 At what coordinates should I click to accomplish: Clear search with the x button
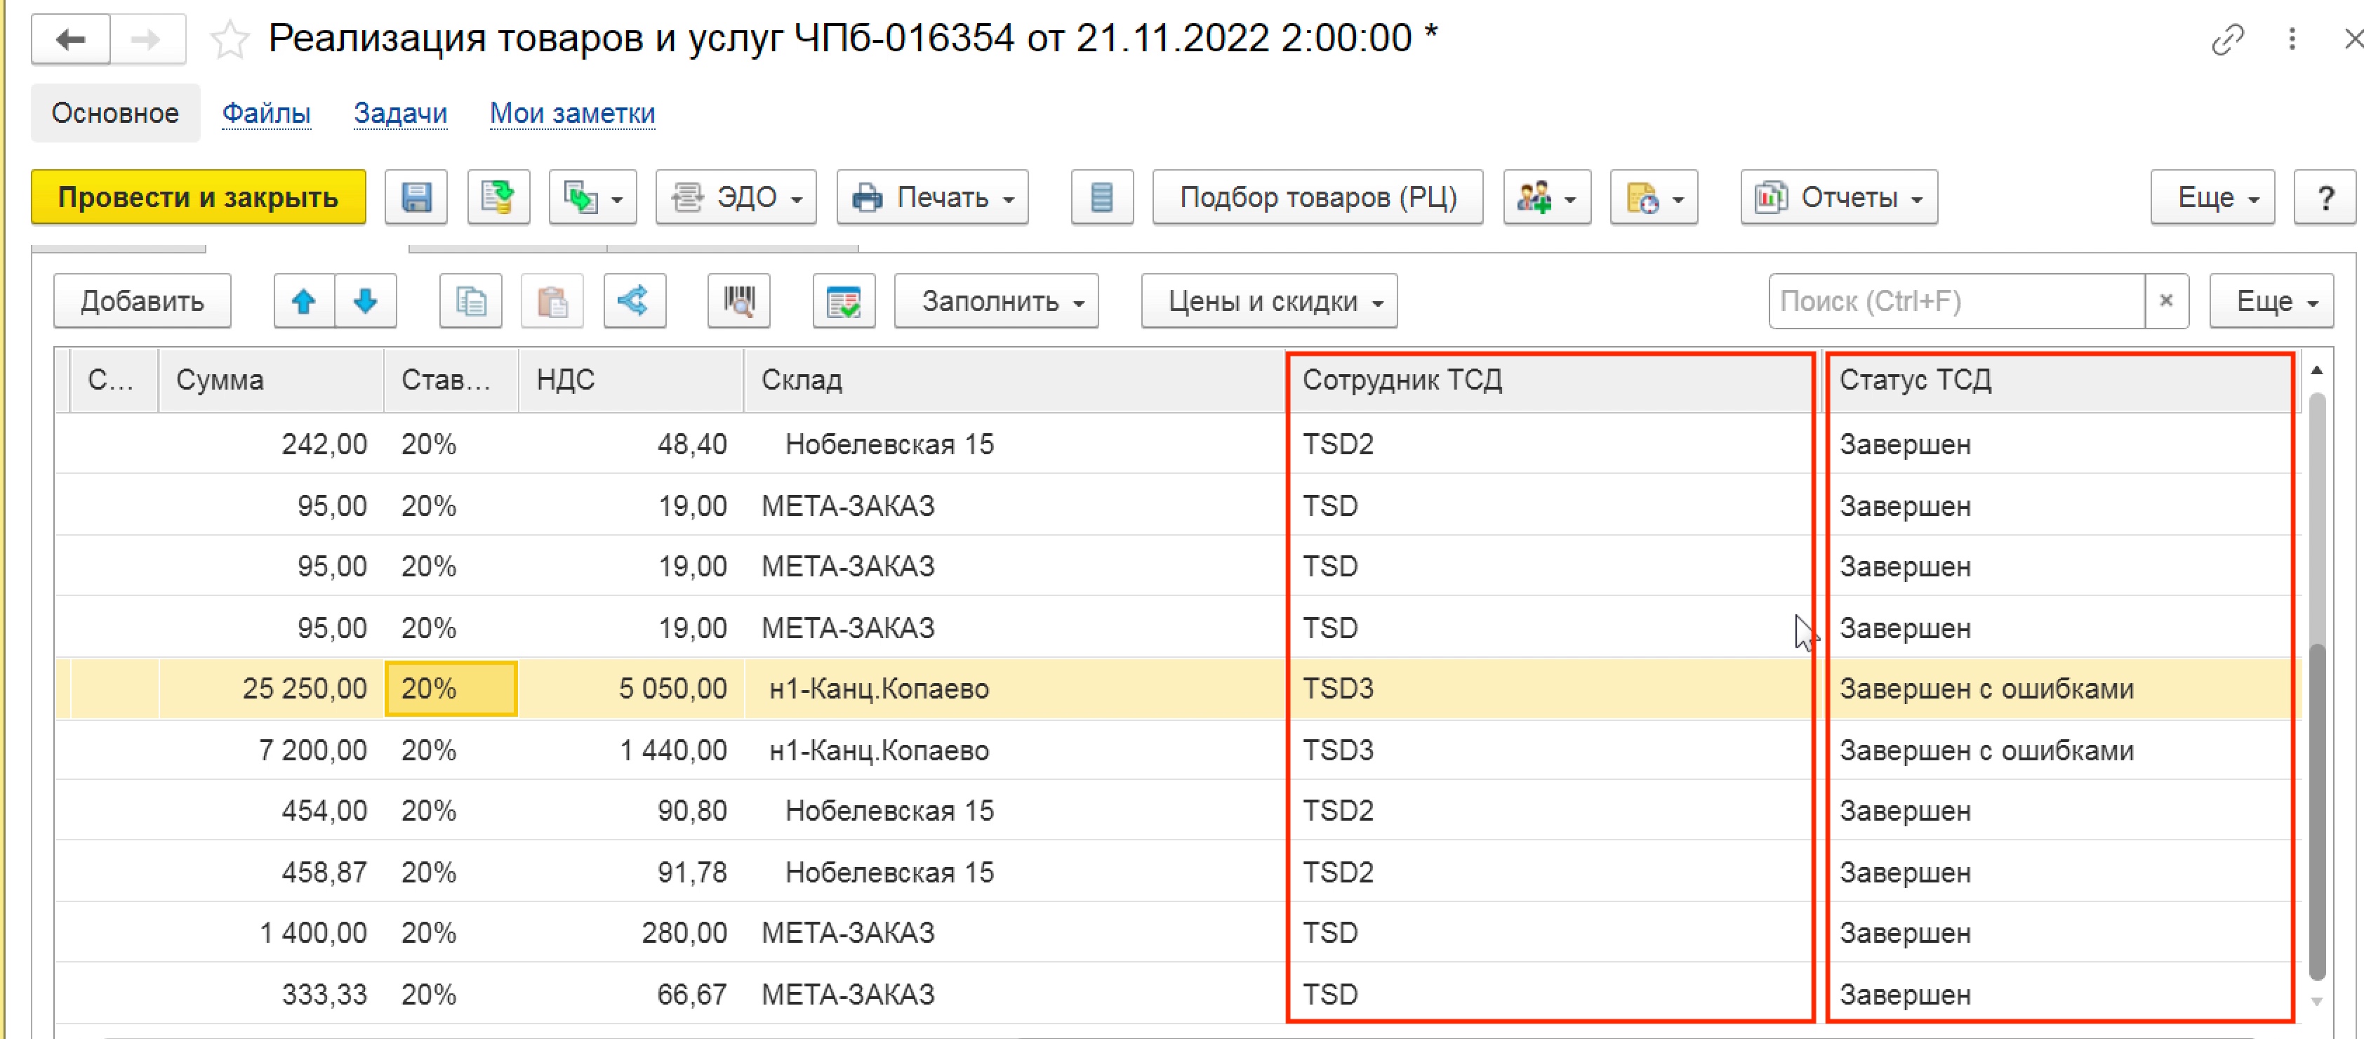coord(2167,301)
